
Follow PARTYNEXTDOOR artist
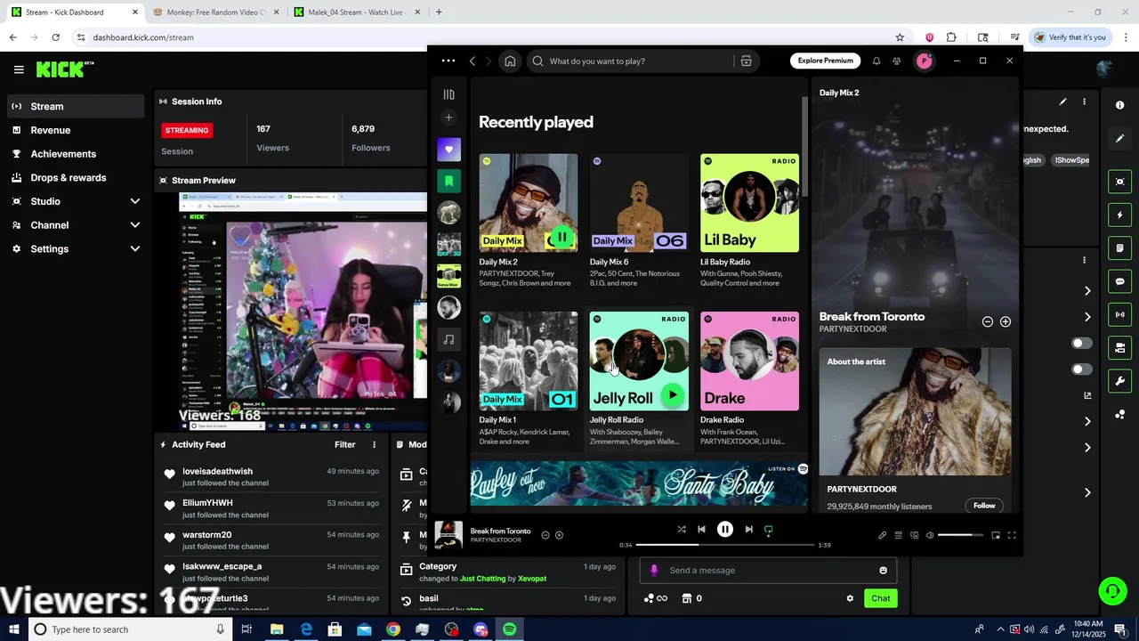coord(984,506)
